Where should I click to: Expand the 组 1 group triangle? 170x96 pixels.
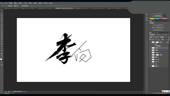[x=152, y=64]
